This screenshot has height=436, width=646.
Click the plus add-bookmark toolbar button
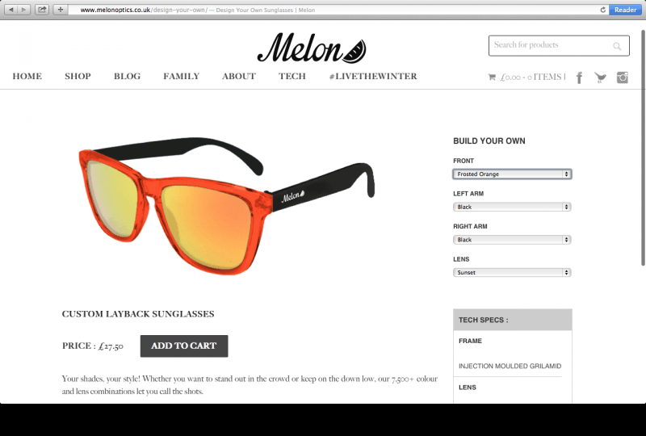pyautogui.click(x=61, y=10)
